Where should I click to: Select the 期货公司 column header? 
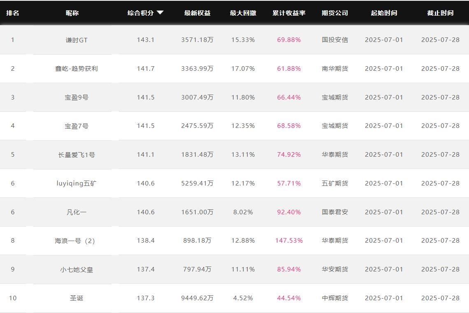pyautogui.click(x=334, y=13)
